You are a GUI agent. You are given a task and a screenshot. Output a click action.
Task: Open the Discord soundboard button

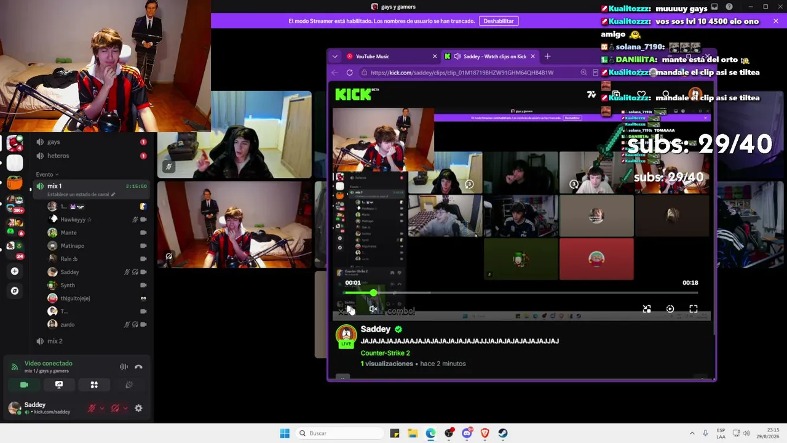coord(129,385)
